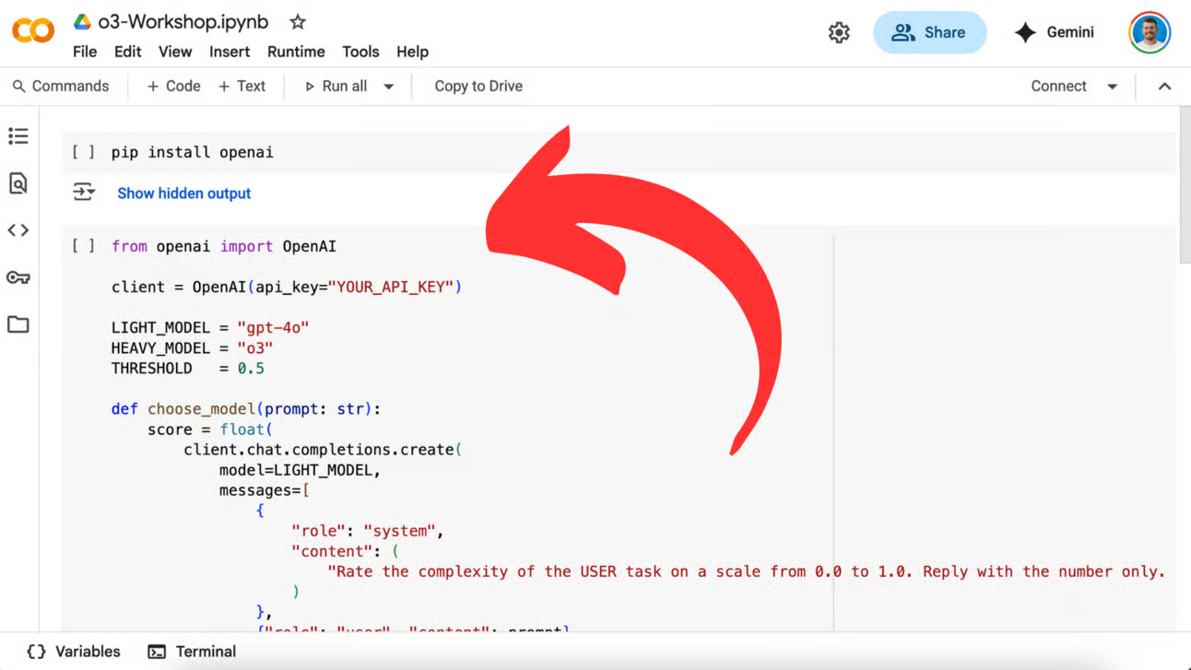Click the output toggle icon beside Show hidden output

(84, 192)
